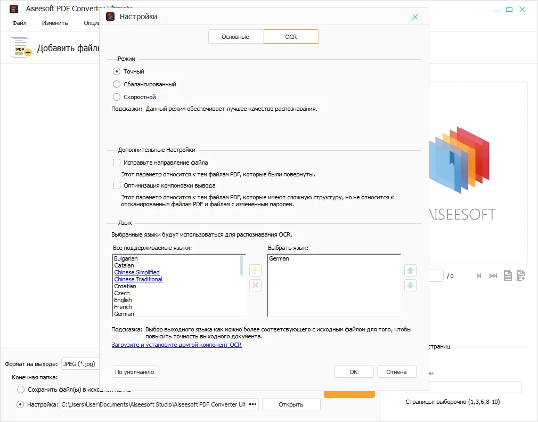538x422 pixels.
Task: Remove selected language with the X icon
Action: click(x=255, y=286)
